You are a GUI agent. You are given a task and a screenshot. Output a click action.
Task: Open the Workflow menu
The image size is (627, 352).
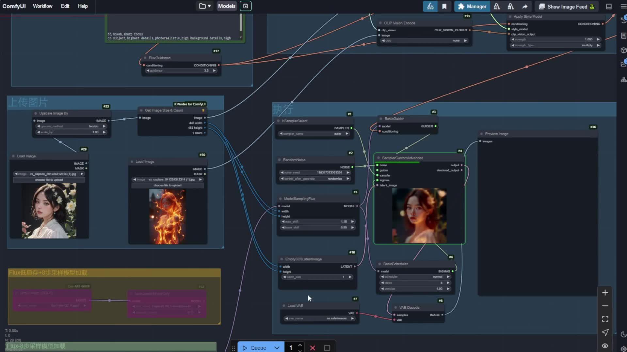click(x=42, y=6)
